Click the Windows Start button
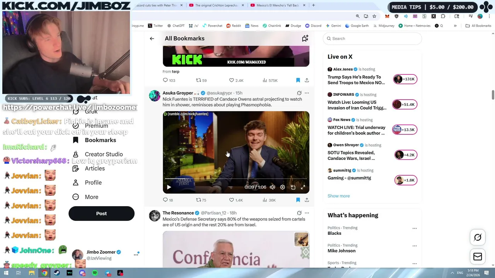Viewport: 495px width, 278px height. point(6,273)
